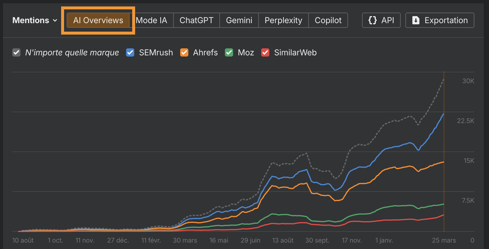This screenshot has width=489, height=249.
Task: Click the curly braces API icon
Action: (372, 20)
